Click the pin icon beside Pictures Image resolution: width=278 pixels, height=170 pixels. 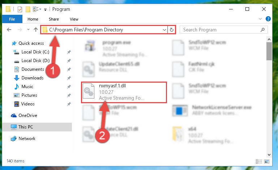69,95
